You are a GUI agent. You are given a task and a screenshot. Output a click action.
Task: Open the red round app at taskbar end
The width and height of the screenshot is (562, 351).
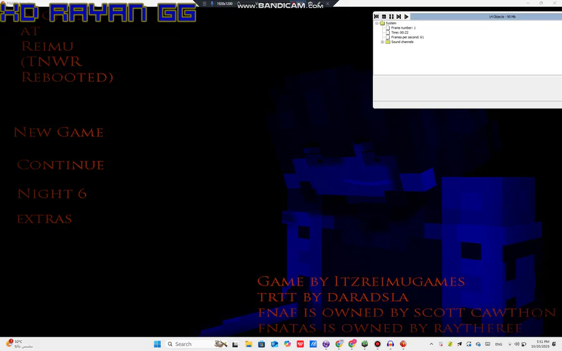tap(403, 344)
